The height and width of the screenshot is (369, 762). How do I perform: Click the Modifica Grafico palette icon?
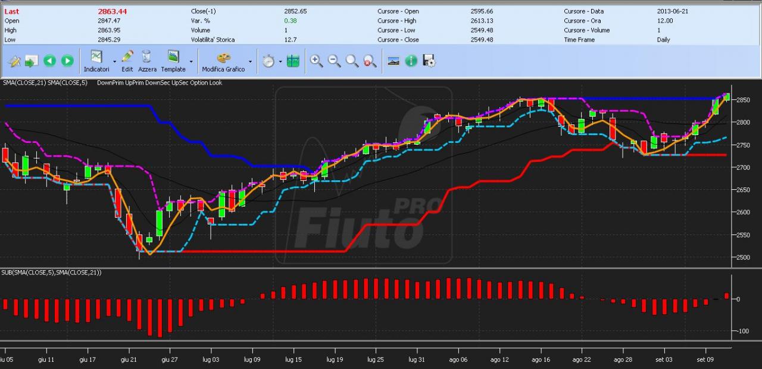coord(223,61)
